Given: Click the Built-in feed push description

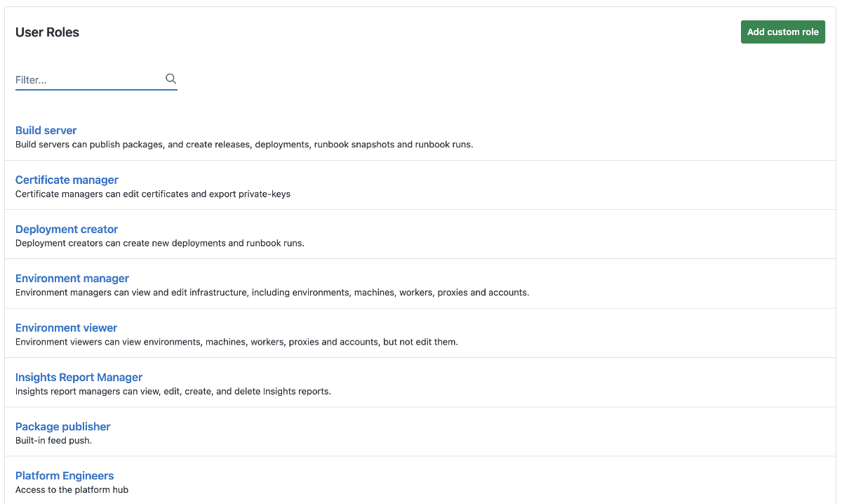Looking at the screenshot, I should click(53, 440).
